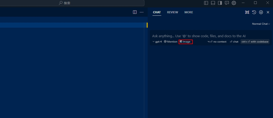The image size is (273, 118).
Task: Expand chat panel to full screen
Action: tap(247, 12)
